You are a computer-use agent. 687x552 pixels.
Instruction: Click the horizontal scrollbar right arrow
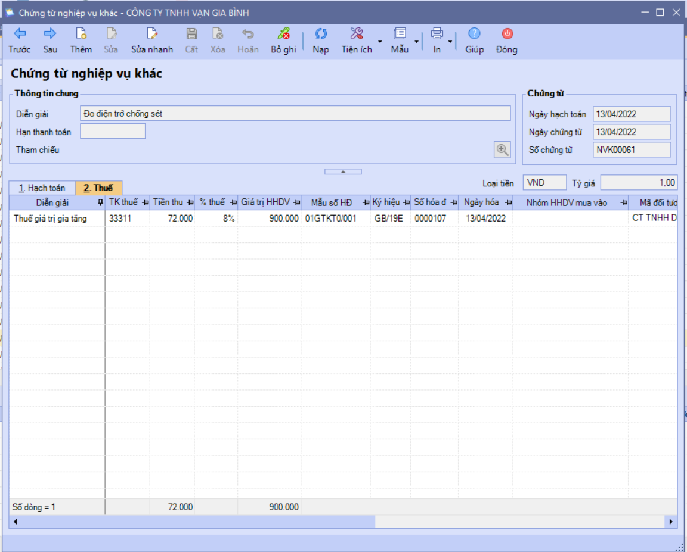[671, 522]
